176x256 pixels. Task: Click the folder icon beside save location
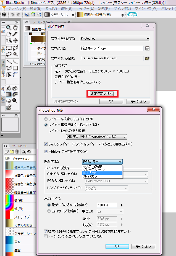point(147,58)
